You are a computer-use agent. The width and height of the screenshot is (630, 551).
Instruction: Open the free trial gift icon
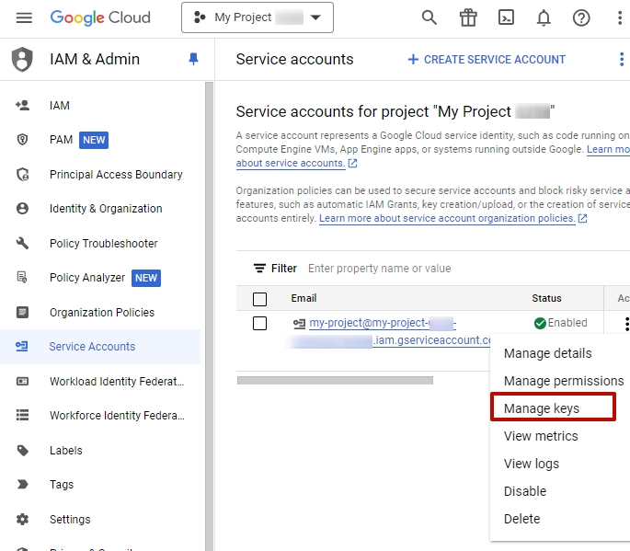(x=468, y=17)
